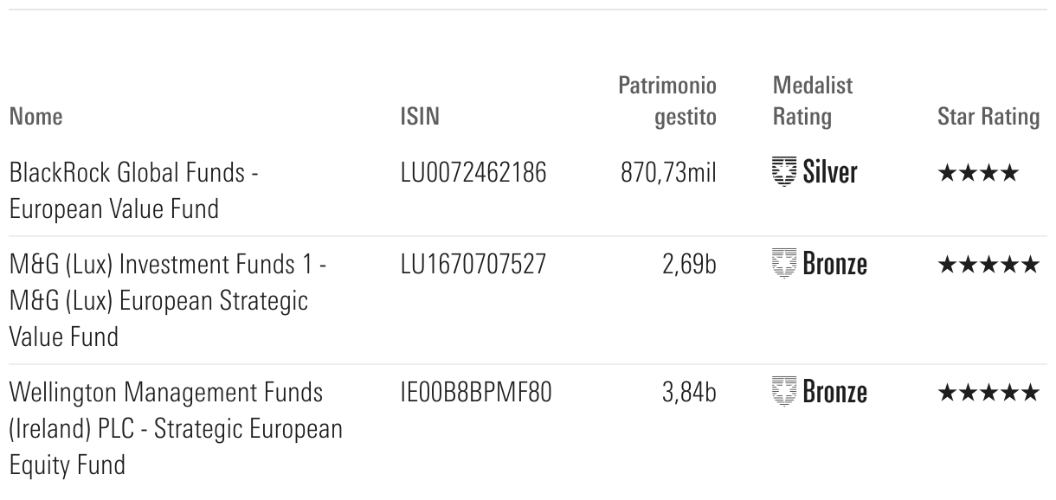Sort by Medalist Rating column header

point(812,101)
